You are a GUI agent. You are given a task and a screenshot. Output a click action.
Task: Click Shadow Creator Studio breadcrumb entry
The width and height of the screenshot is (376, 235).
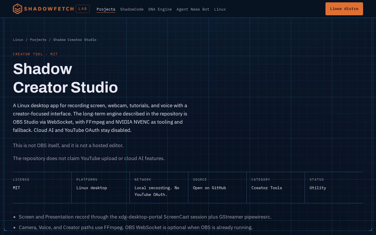point(75,40)
